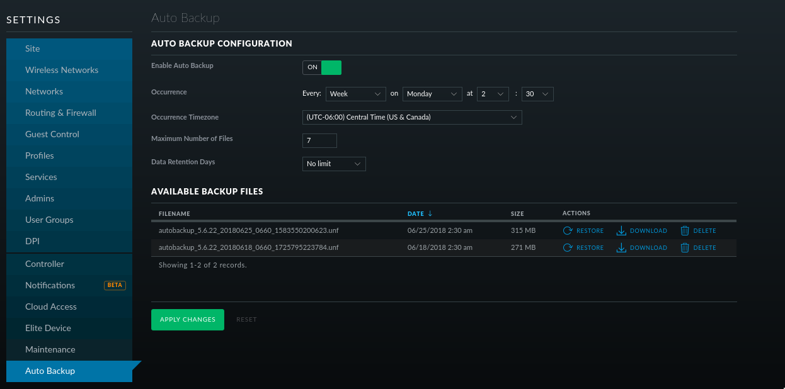
Task: Click the Date column sort arrow
Action: coord(430,214)
